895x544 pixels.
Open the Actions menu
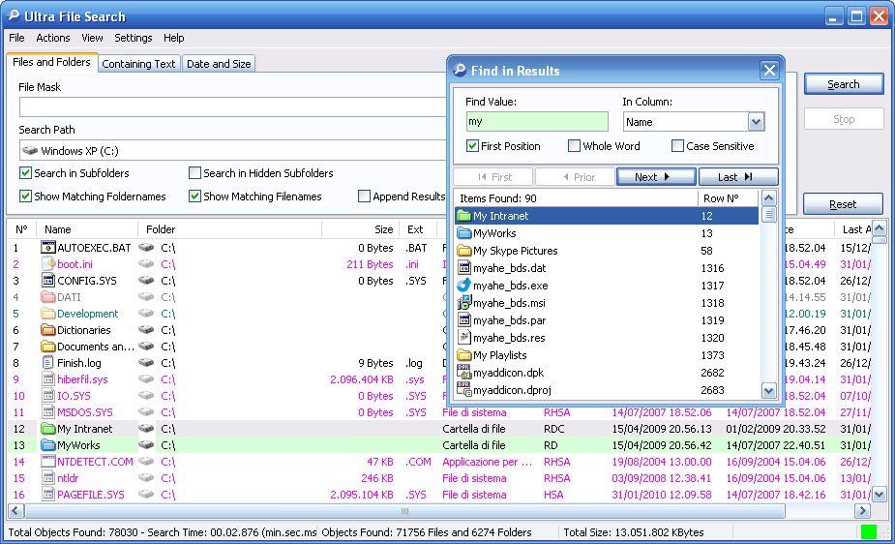pos(52,38)
